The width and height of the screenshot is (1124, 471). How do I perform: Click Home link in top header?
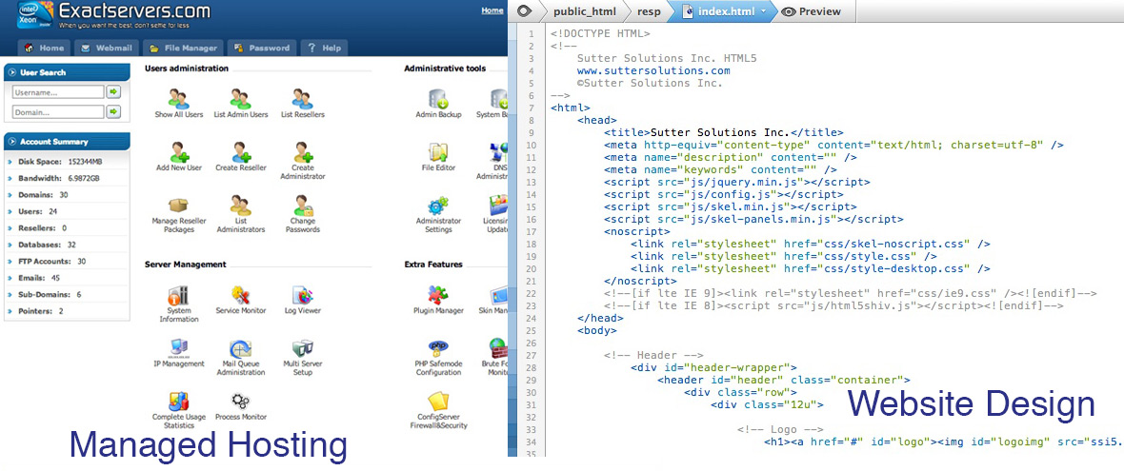click(492, 10)
